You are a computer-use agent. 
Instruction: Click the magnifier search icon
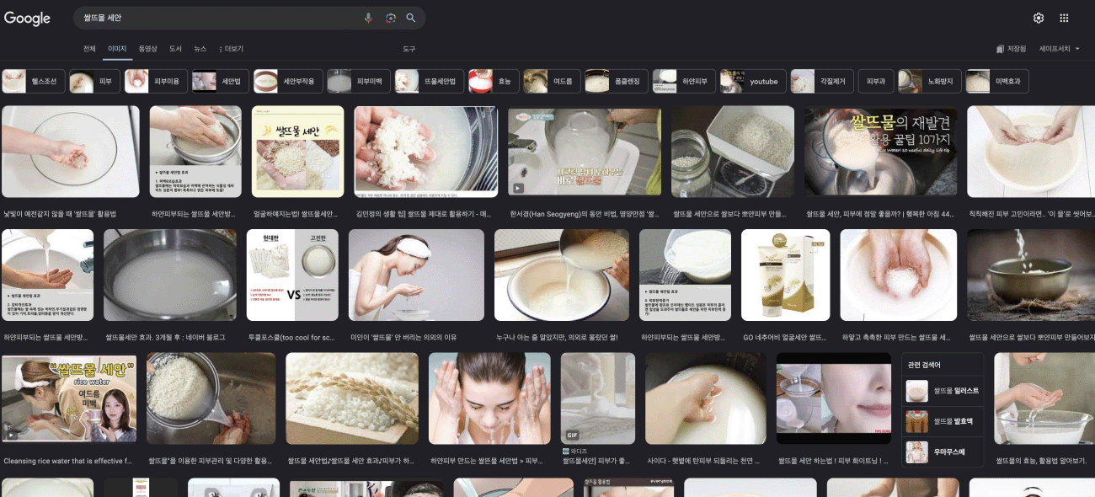pos(411,18)
